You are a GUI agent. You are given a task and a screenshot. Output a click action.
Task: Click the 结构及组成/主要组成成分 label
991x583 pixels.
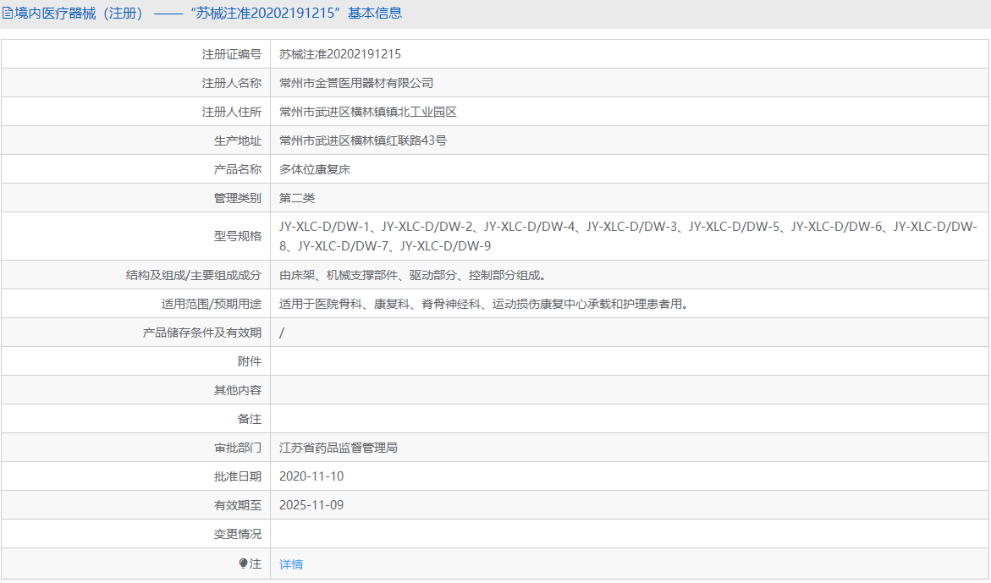(x=194, y=275)
